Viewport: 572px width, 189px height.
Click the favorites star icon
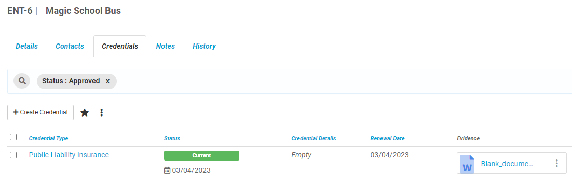click(x=85, y=112)
